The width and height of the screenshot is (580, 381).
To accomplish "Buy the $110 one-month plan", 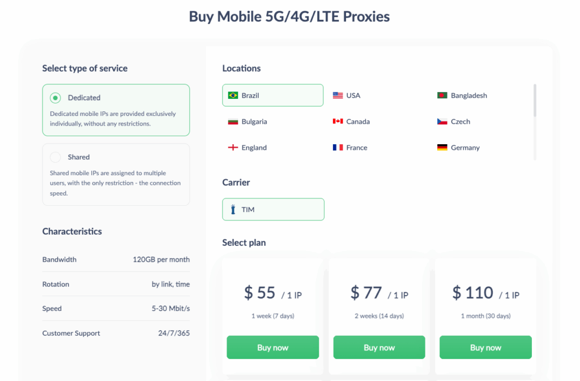I will click(485, 348).
